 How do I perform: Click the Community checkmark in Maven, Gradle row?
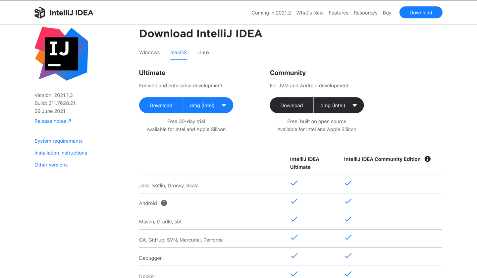coord(348,219)
